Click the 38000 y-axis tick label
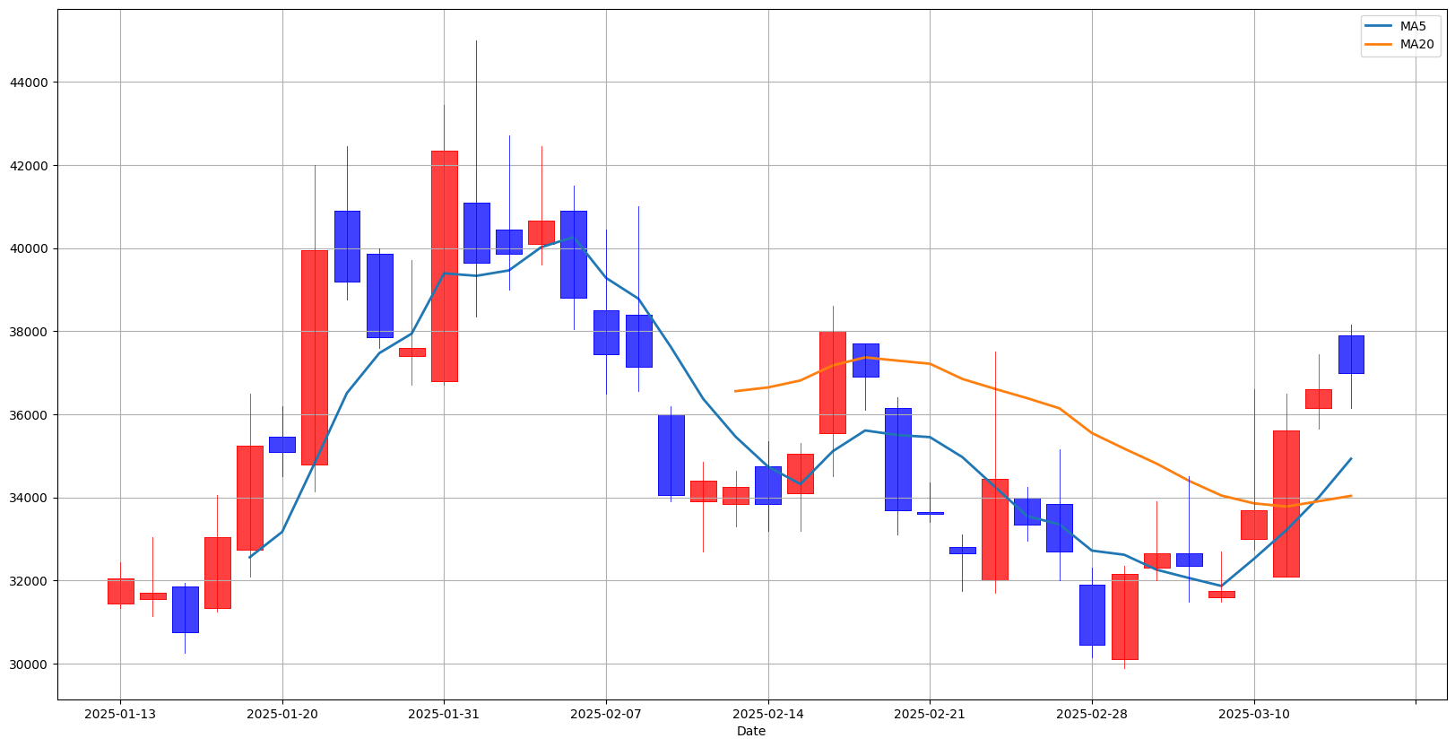Viewport: 1455px width, 747px height. (x=30, y=332)
